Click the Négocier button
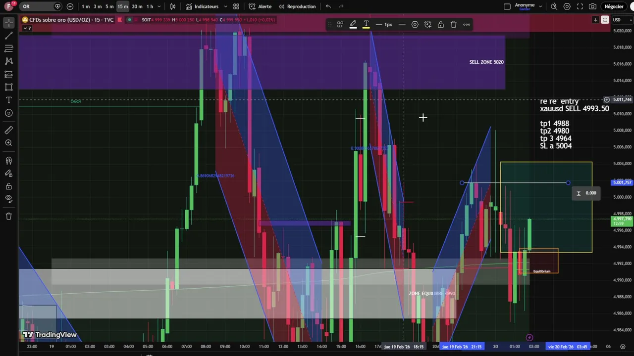 (x=614, y=6)
